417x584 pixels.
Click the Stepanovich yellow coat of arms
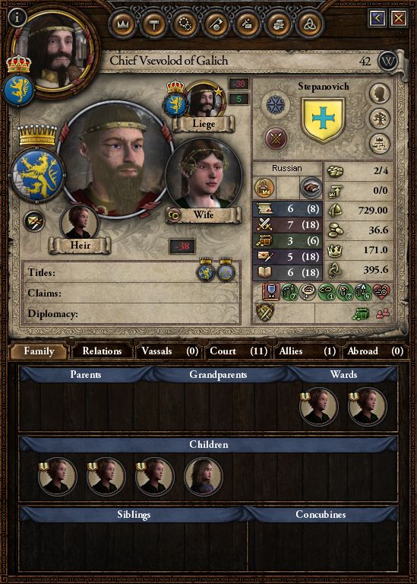tap(323, 119)
